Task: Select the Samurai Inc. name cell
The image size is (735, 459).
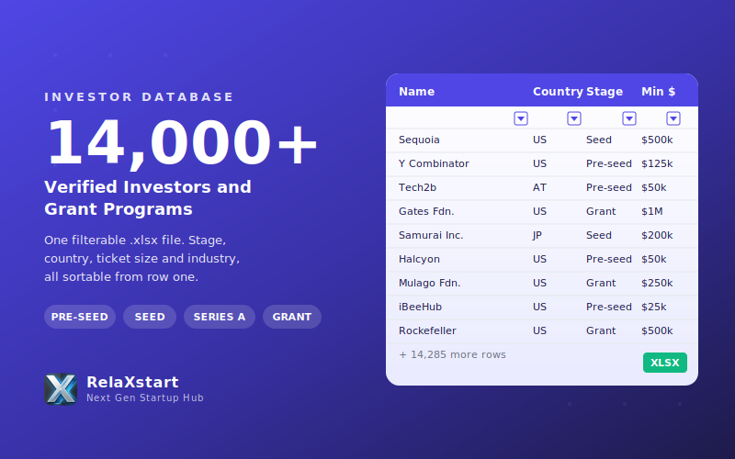Action: pos(431,235)
